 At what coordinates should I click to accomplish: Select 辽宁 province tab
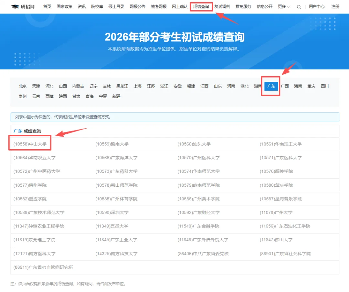pos(93,86)
